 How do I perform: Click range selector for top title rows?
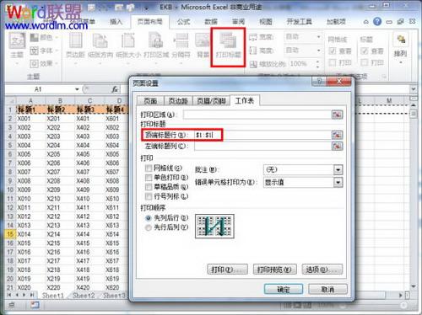click(337, 135)
